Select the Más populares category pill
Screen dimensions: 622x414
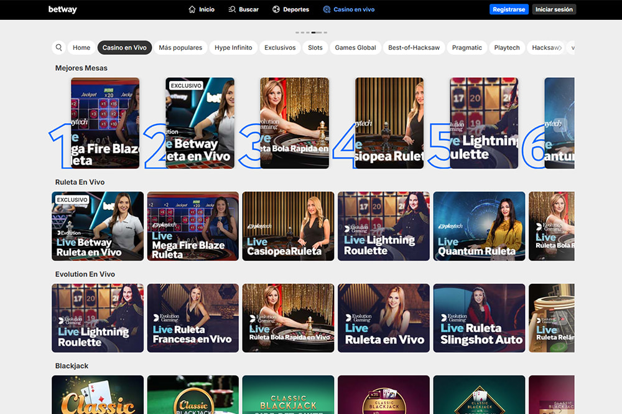(180, 48)
